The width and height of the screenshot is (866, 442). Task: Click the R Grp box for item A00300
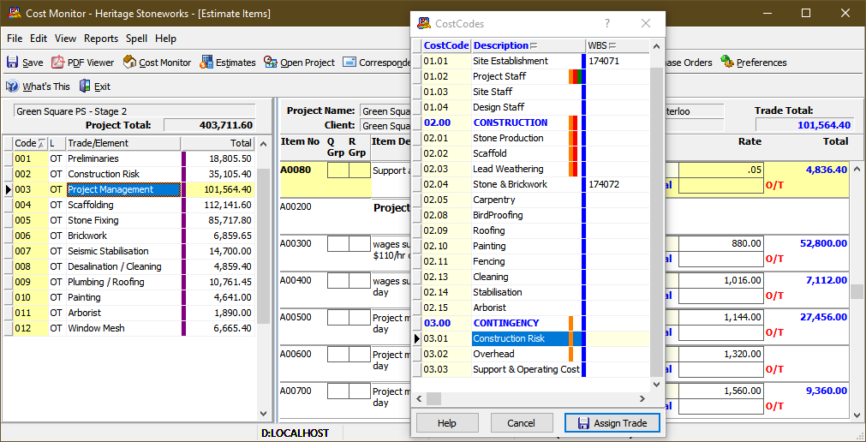[360, 243]
